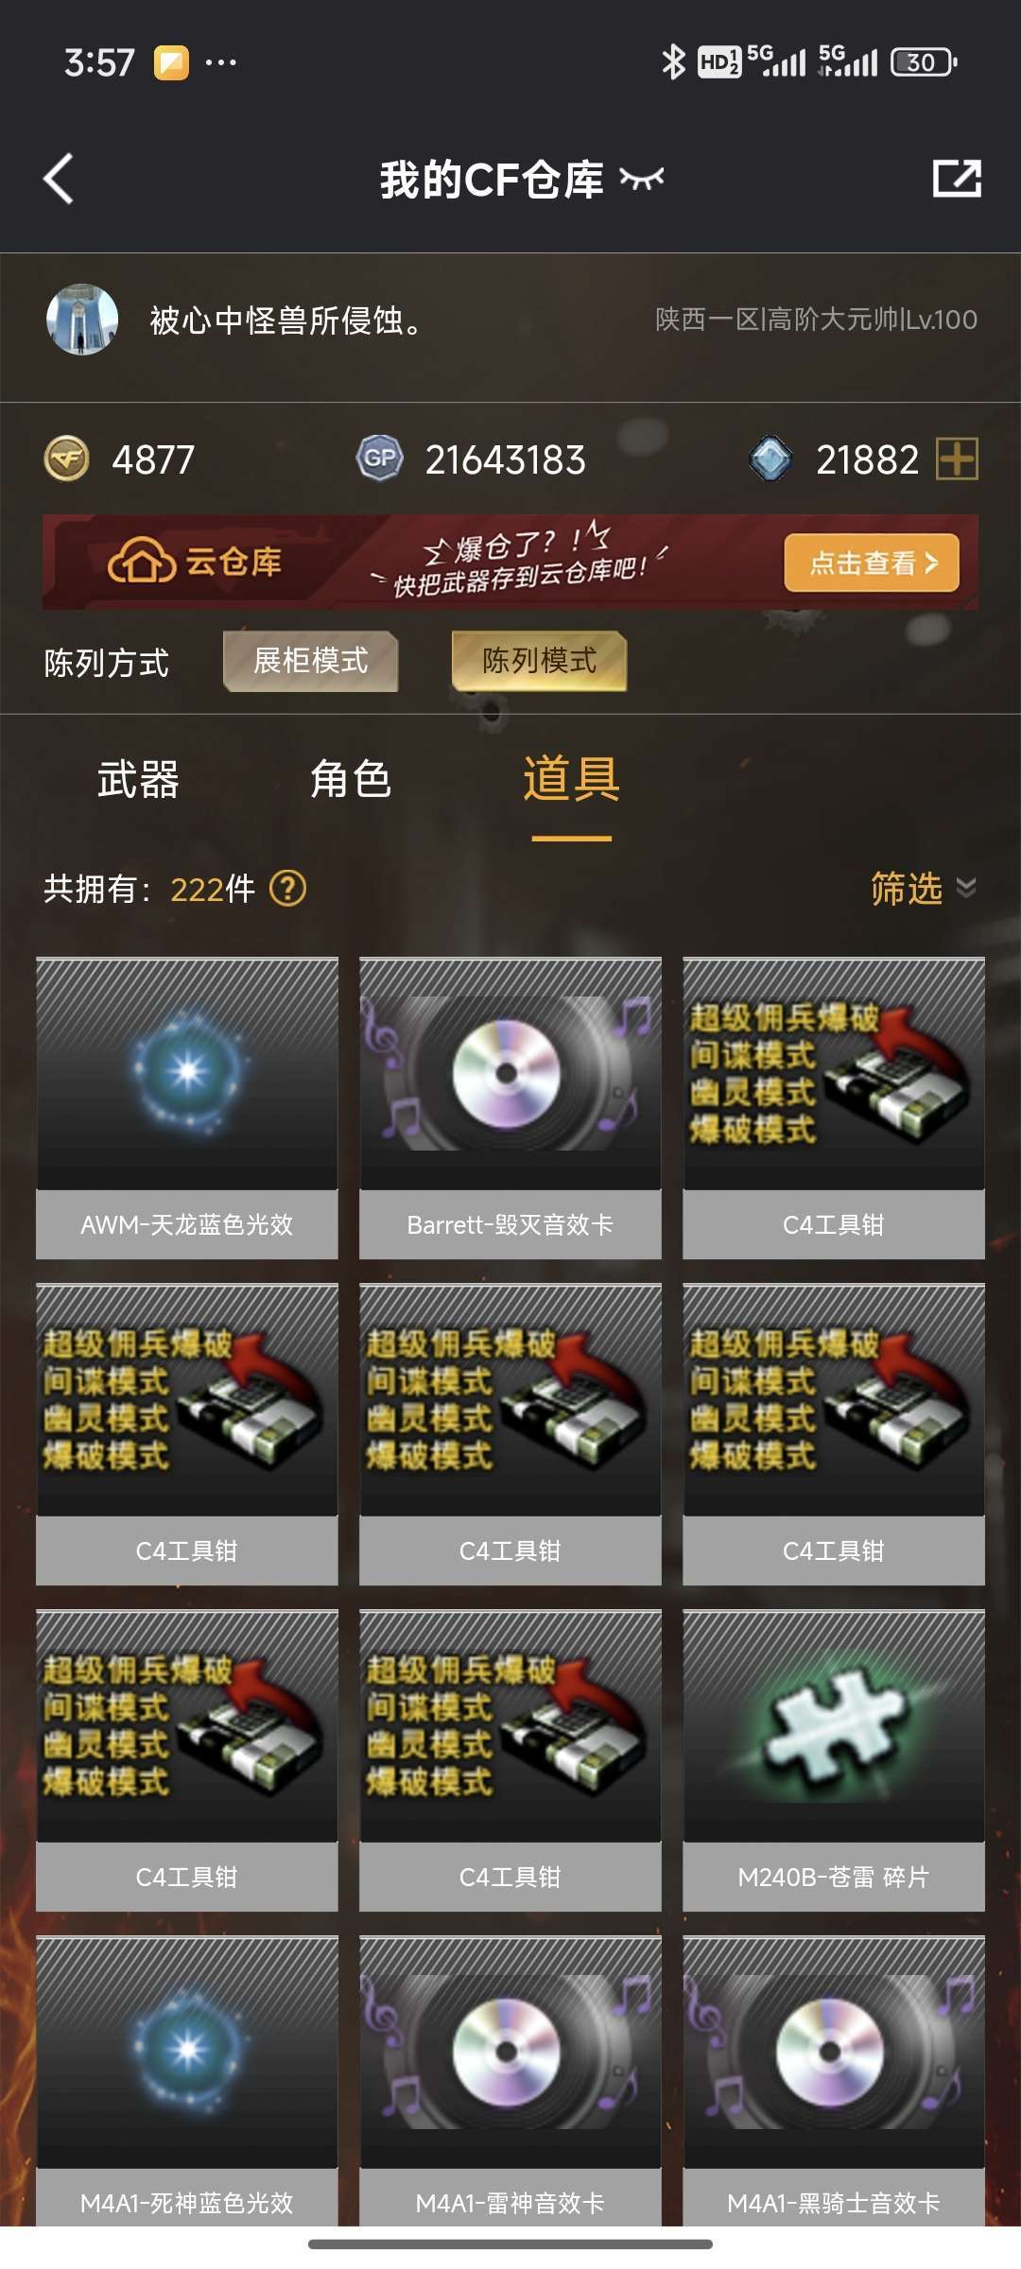Switch to 陈列模式 display mode
The width and height of the screenshot is (1021, 2269).
pos(539,661)
